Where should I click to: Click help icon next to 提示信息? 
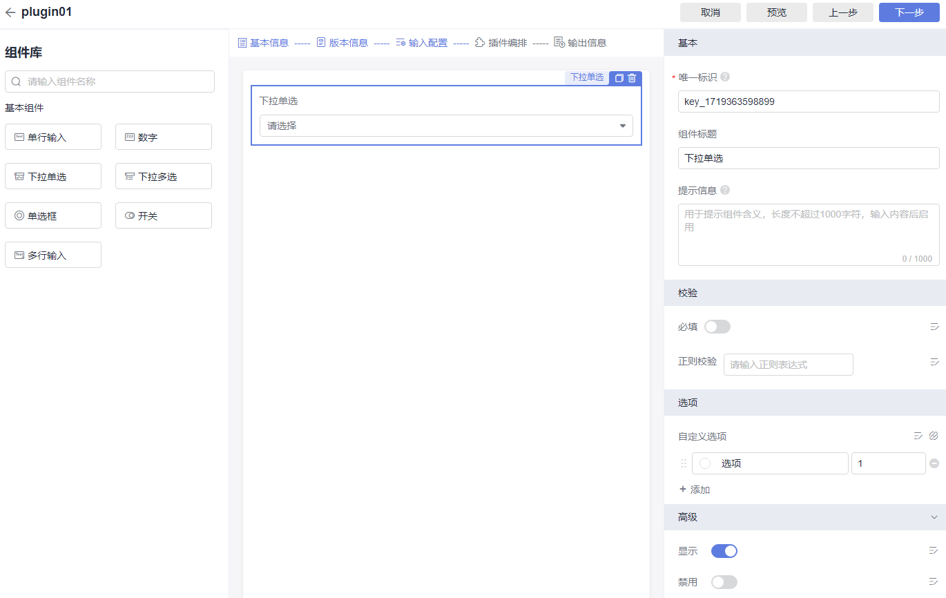(x=725, y=190)
